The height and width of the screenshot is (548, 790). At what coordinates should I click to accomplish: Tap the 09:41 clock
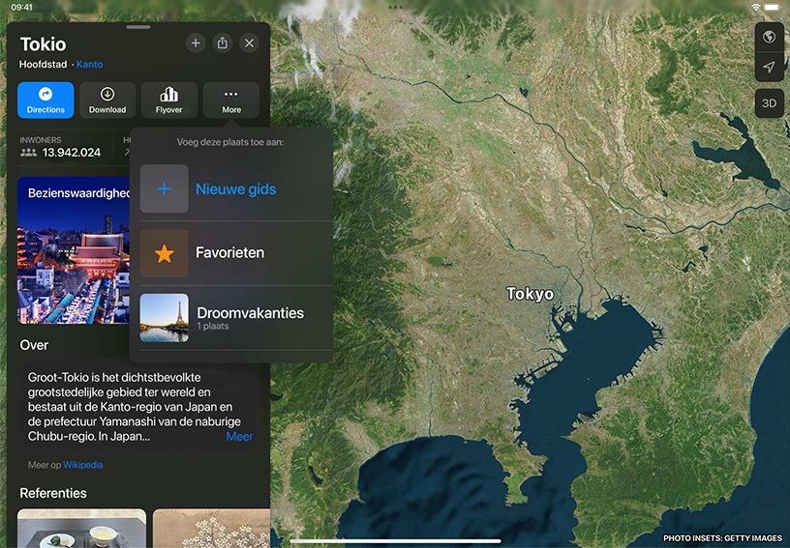(21, 7)
